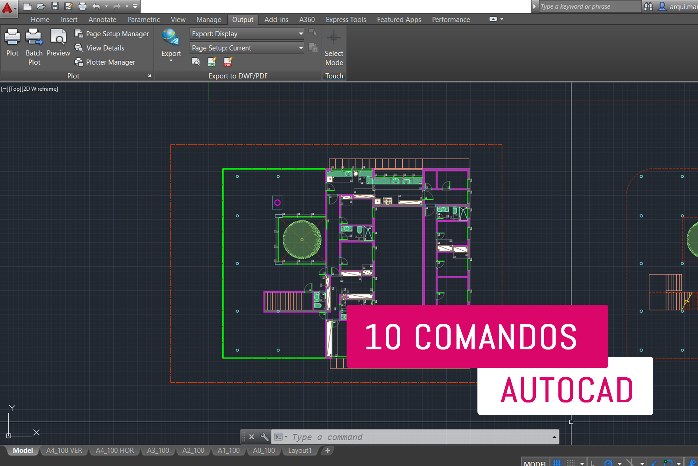
Task: Click the binoculars search icon
Action: click(648, 6)
